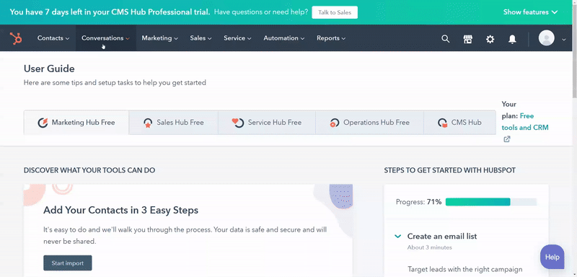The width and height of the screenshot is (577, 277).
Task: Click STEPS TO GET STARTED WITH HUBSPOT heading
Action: 449,170
